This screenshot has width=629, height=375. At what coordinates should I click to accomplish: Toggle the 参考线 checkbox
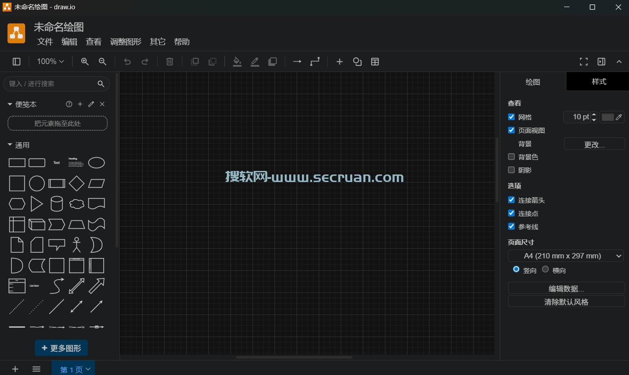point(511,227)
